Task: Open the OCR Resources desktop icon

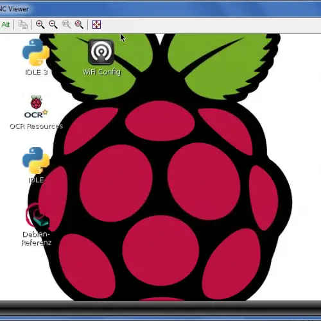Action: coord(36,107)
